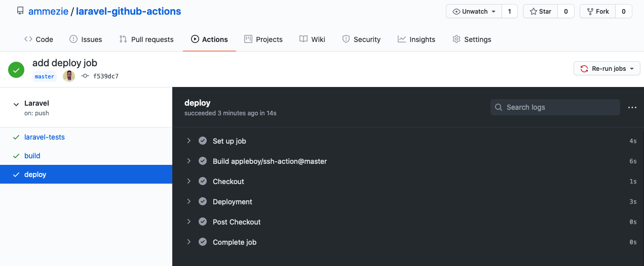Open the ammezie owner profile link
644x266 pixels.
[48, 11]
